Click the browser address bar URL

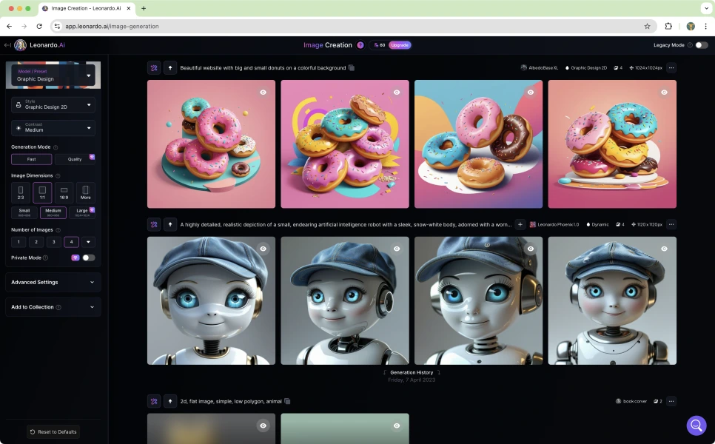[x=112, y=27]
